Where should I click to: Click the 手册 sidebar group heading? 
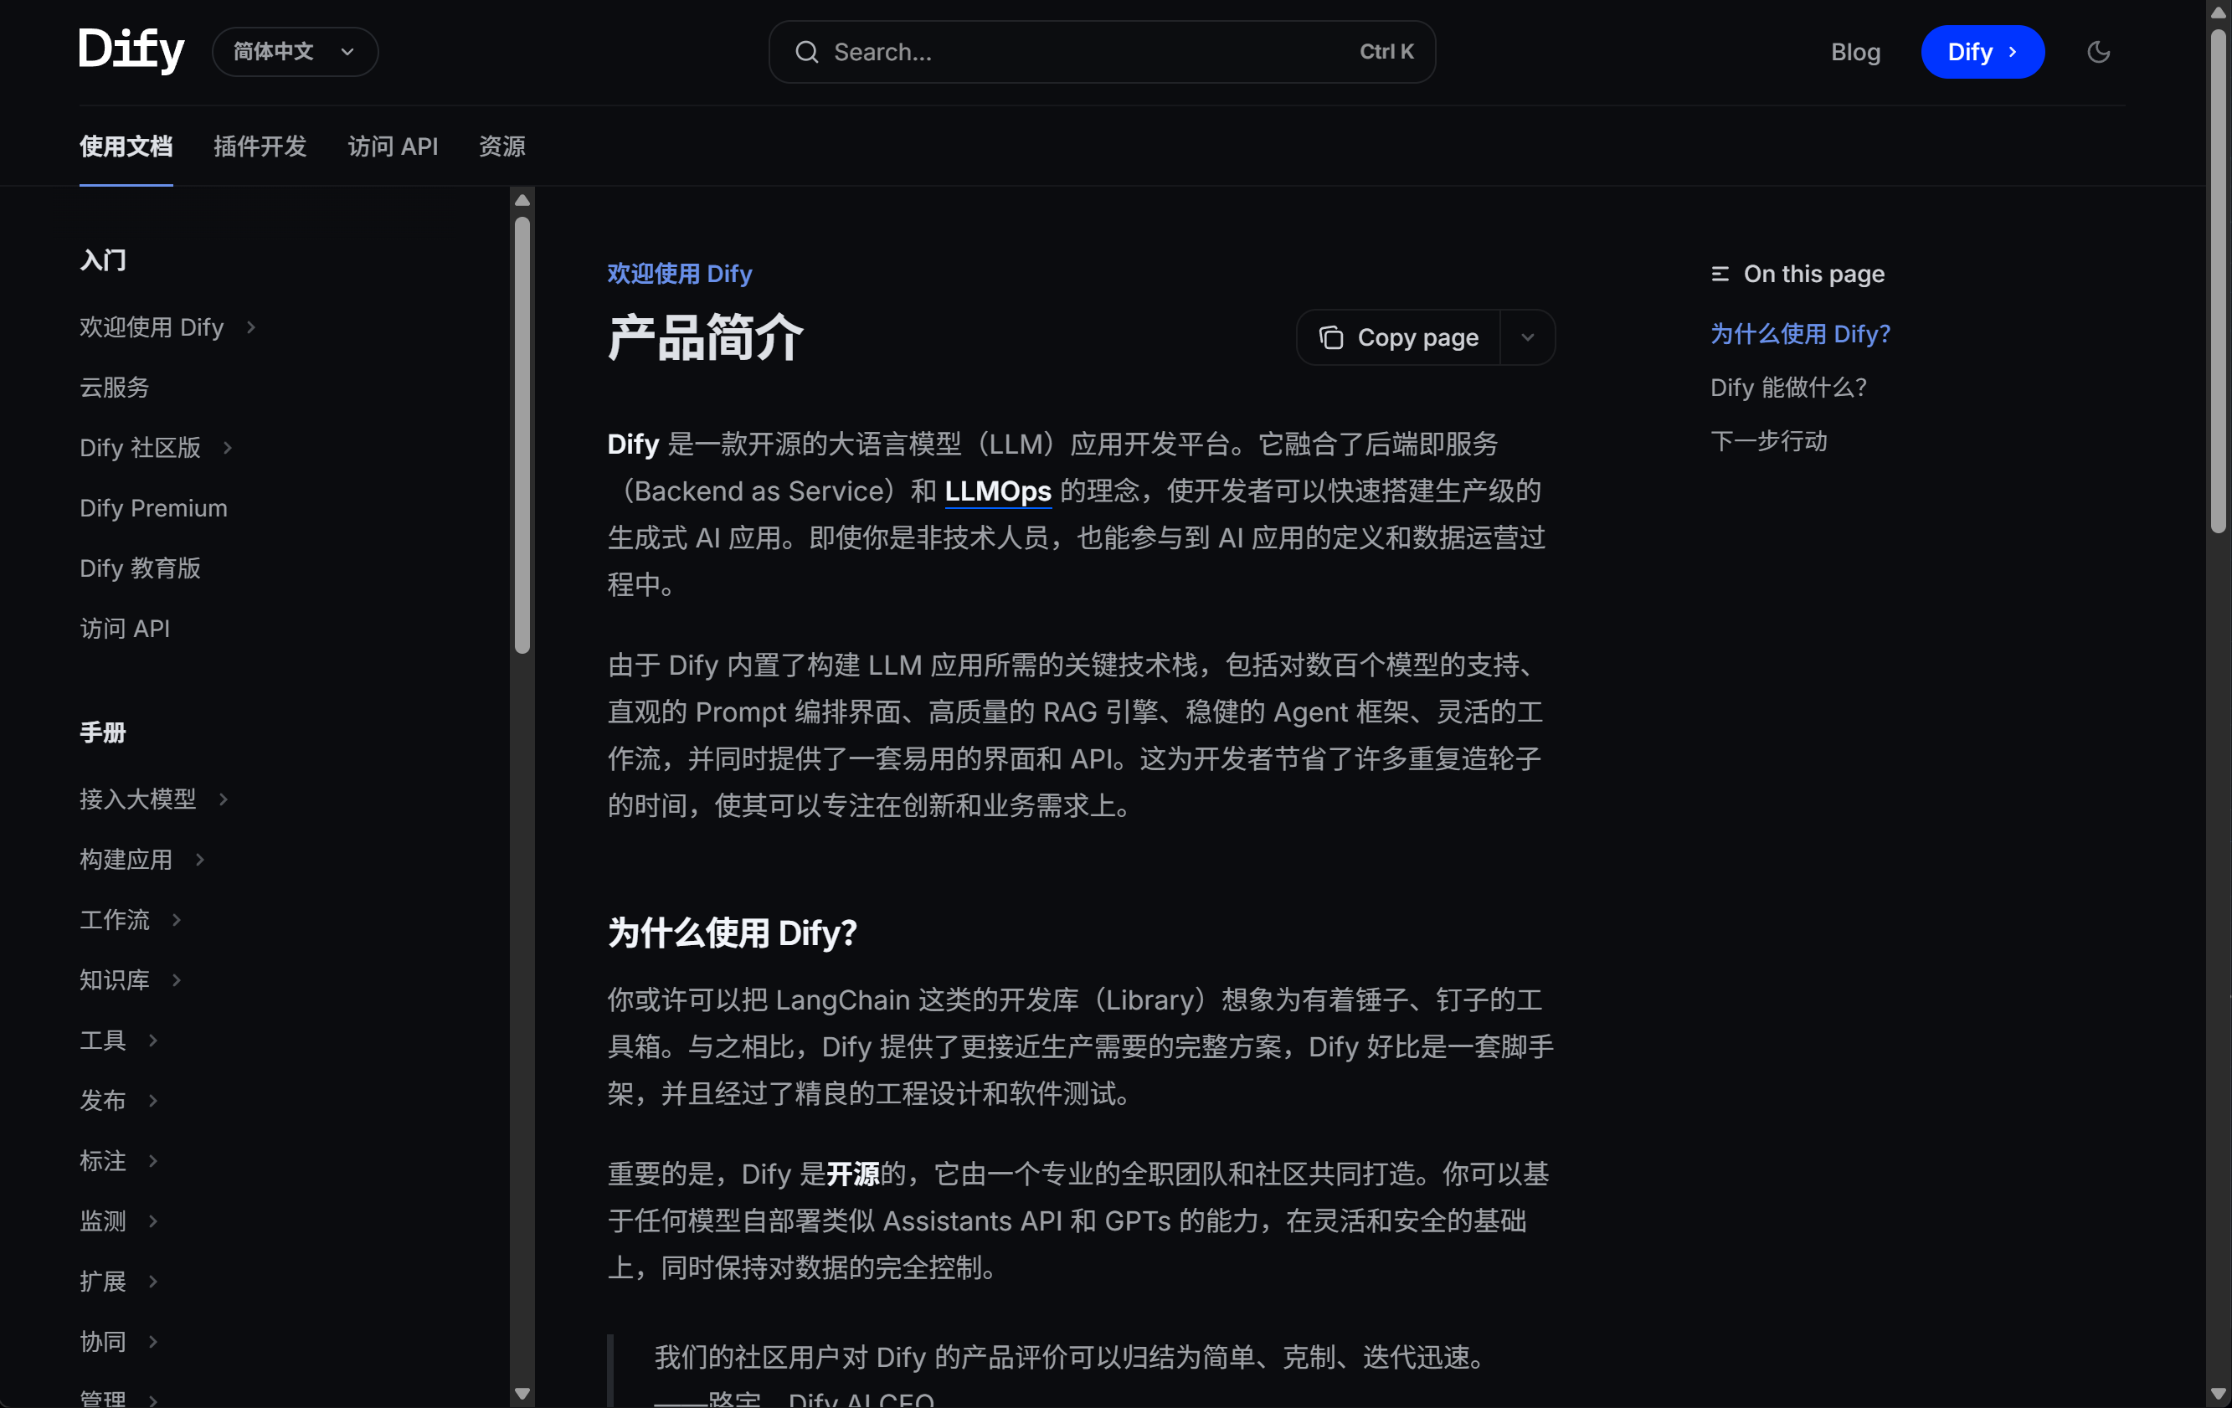click(x=103, y=732)
